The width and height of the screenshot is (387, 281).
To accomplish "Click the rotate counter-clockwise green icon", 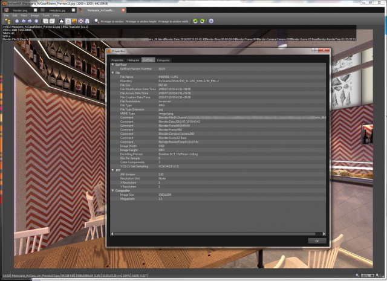I will click(195, 21).
